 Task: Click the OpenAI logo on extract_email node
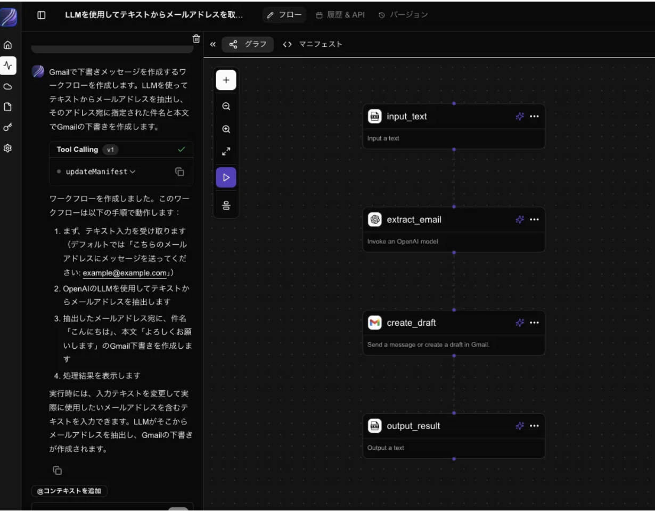[375, 219]
